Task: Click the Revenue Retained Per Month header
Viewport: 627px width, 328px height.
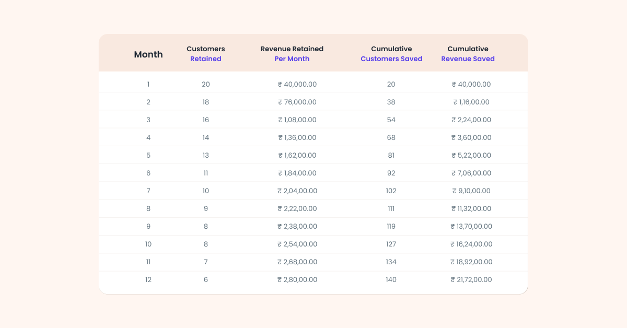Action: pyautogui.click(x=292, y=54)
